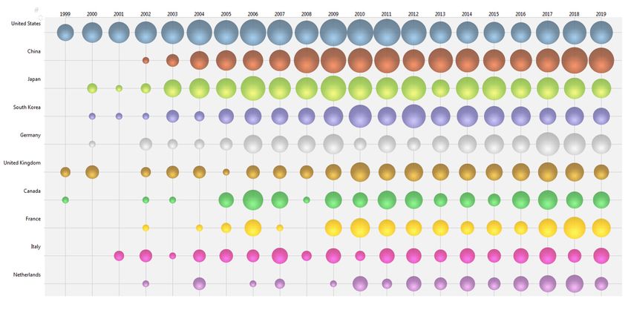
Task: Click the Netherlands row label
Action: (27, 274)
